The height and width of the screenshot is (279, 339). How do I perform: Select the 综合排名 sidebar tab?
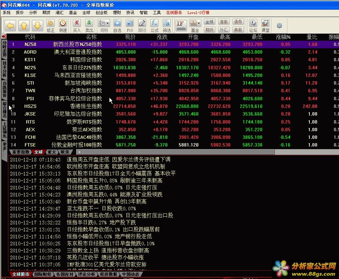tap(4, 110)
